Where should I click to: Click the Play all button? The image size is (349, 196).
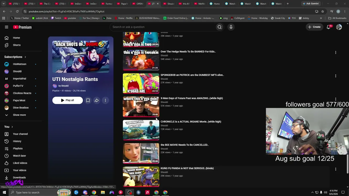click(x=68, y=100)
